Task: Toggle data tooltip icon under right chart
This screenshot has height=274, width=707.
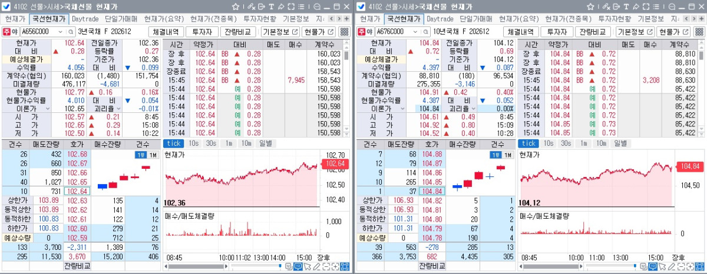Action: pos(652,267)
